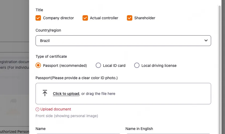225x134 pixels.
Task: Click the red warning icon beside Upload document
Action: pyautogui.click(x=37, y=109)
